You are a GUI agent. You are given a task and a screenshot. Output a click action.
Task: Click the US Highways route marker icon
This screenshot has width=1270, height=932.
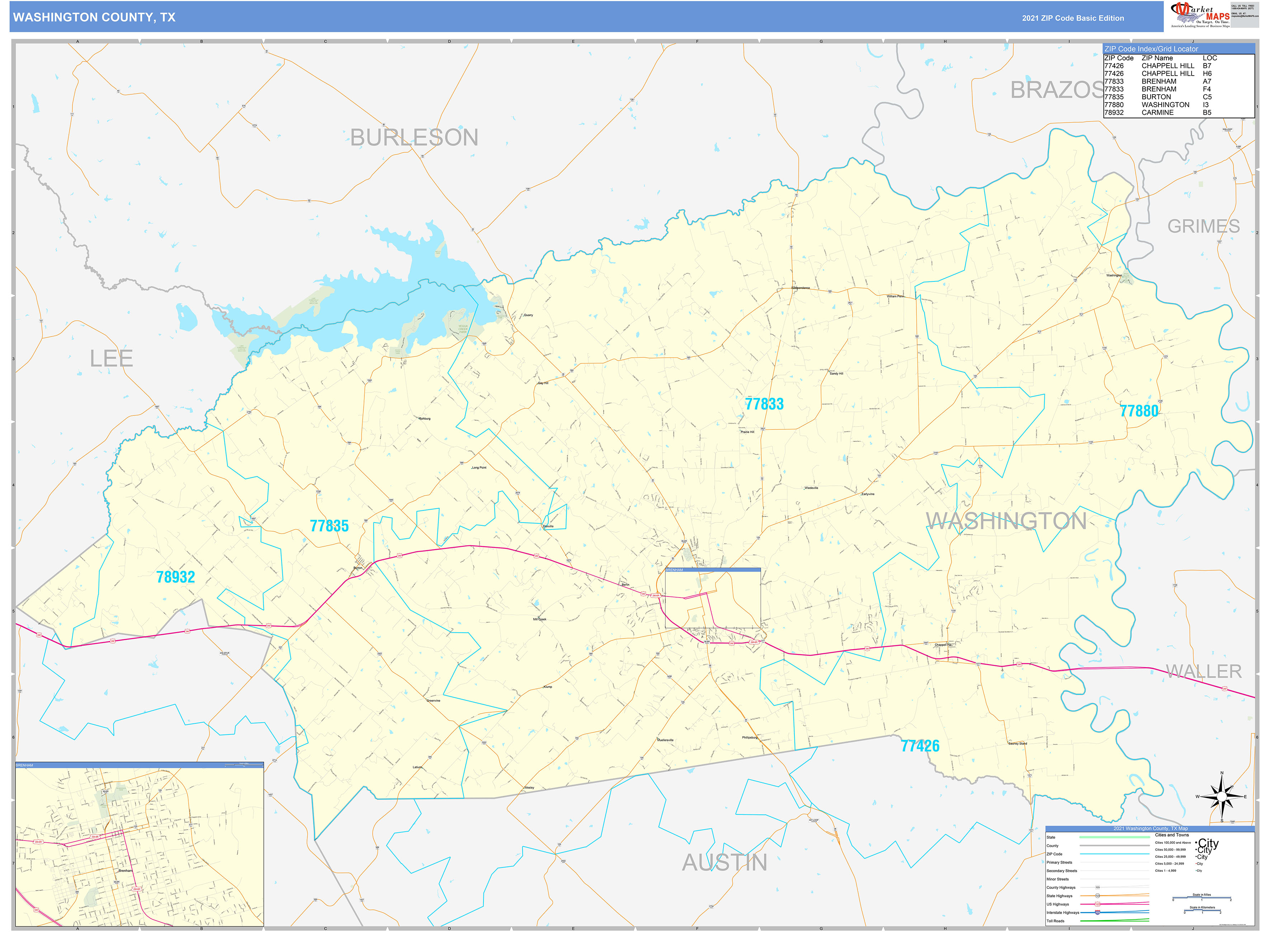click(1097, 904)
